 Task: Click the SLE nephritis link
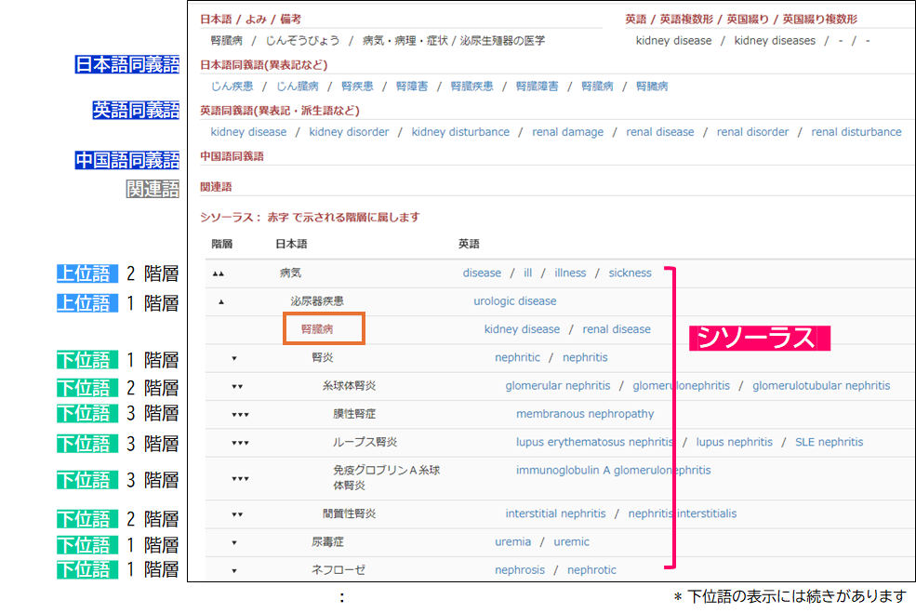click(829, 442)
